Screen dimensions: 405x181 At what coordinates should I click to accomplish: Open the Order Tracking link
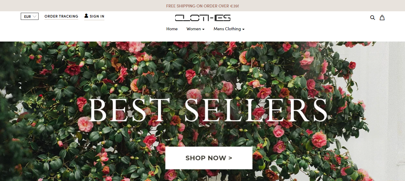(61, 16)
